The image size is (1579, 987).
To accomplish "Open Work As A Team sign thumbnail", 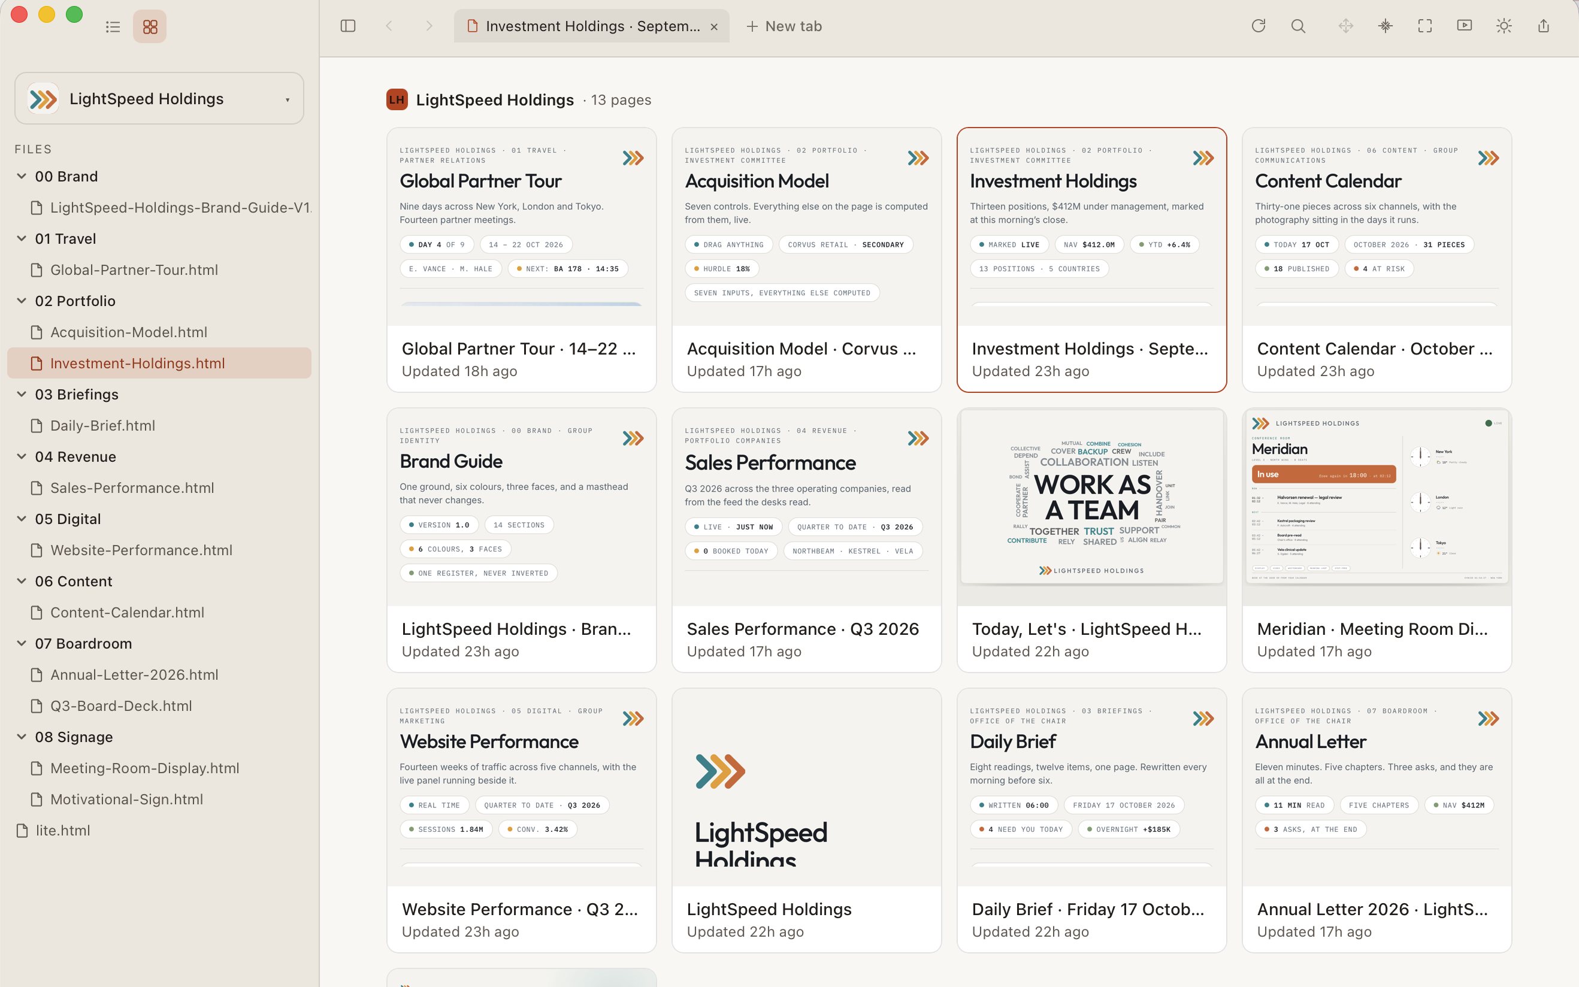I will [1091, 507].
